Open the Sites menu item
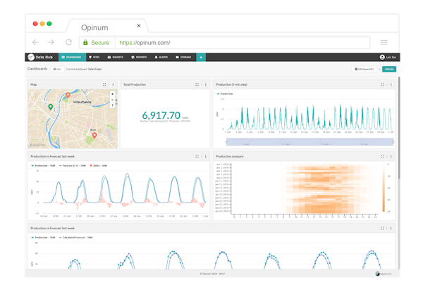The image size is (423, 308). click(x=94, y=57)
